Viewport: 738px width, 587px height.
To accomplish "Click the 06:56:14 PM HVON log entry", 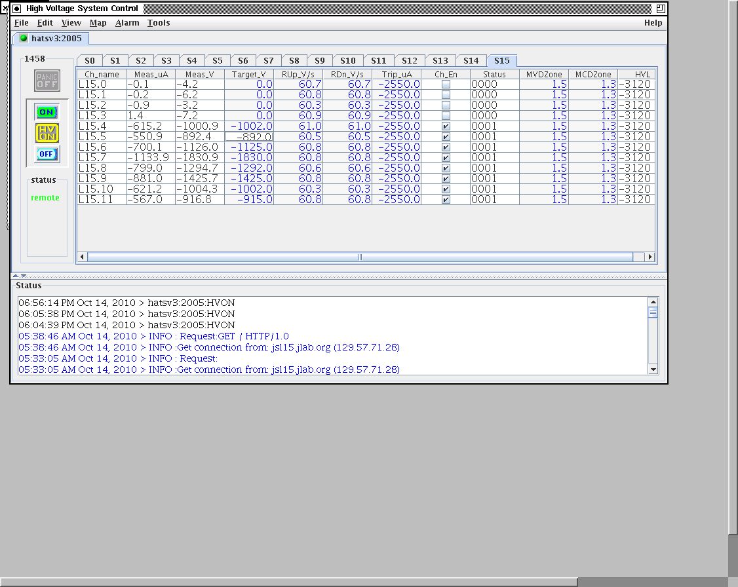I will click(126, 303).
